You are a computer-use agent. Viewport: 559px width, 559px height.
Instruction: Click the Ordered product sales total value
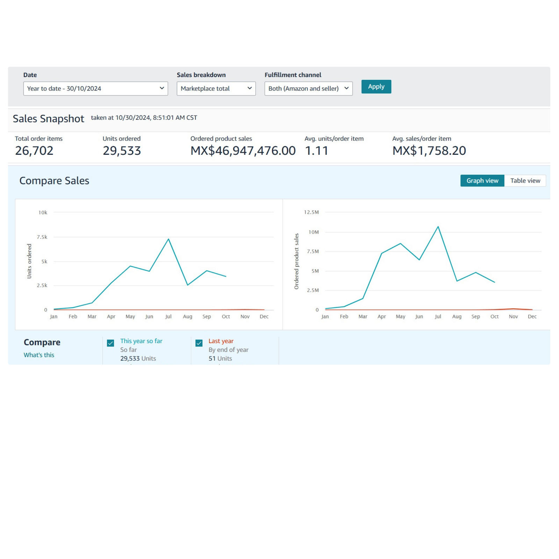pos(243,151)
